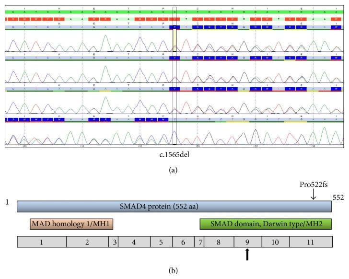349x279 pixels.
Task: Click the SMAD4 protein (552 aa) bar
Action: (174, 207)
